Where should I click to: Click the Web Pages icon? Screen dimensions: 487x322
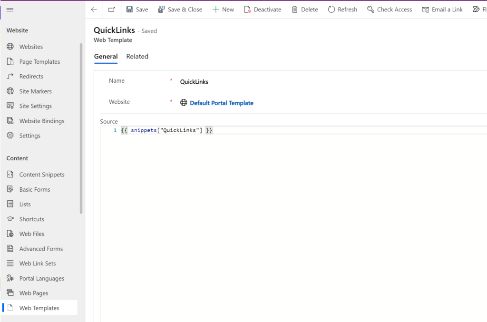(x=10, y=293)
